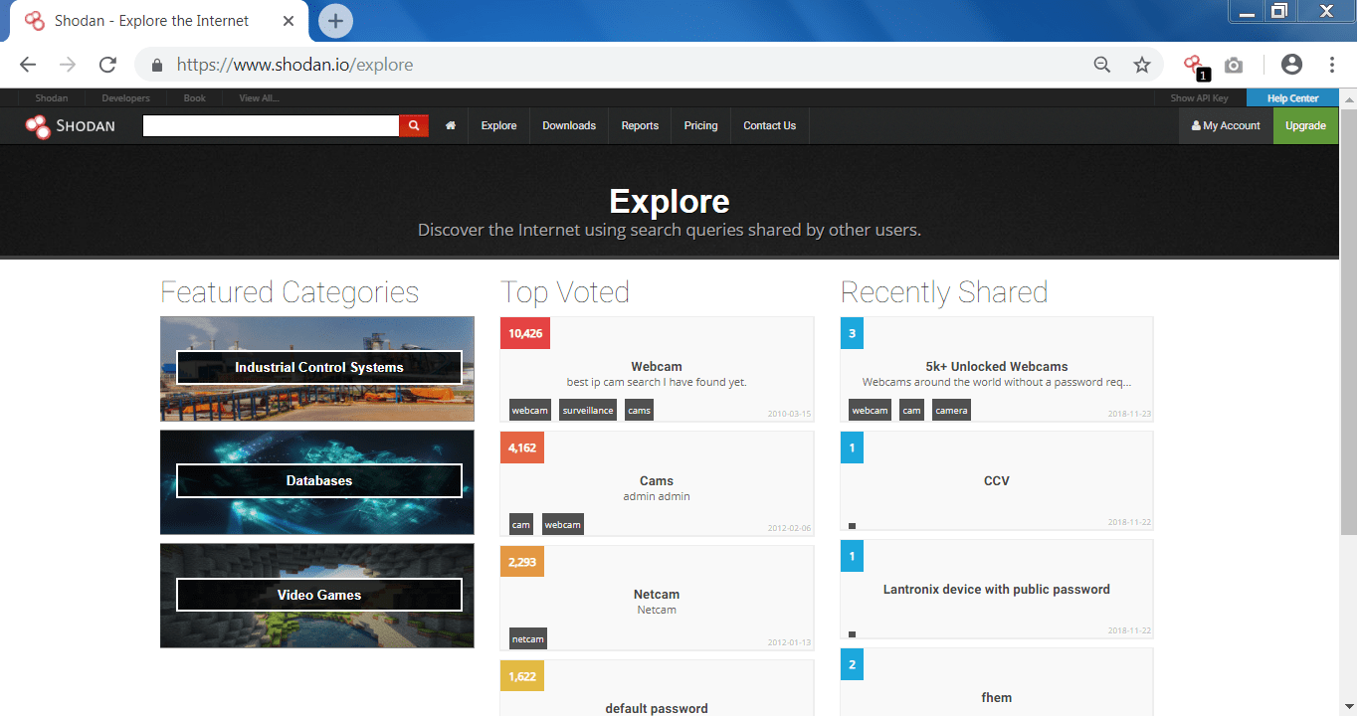This screenshot has height=716, width=1363.
Task: Click the Shodan logo in navbar
Action: click(70, 125)
